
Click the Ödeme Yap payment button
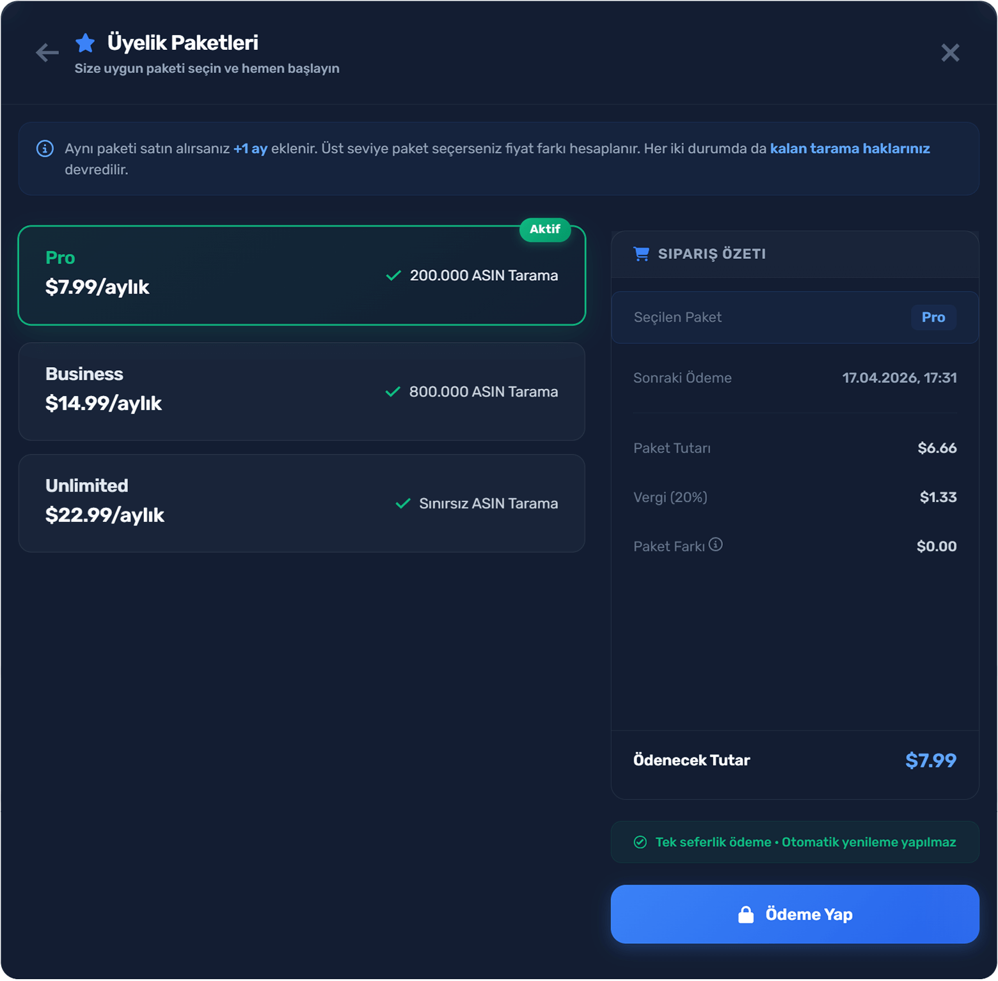795,914
